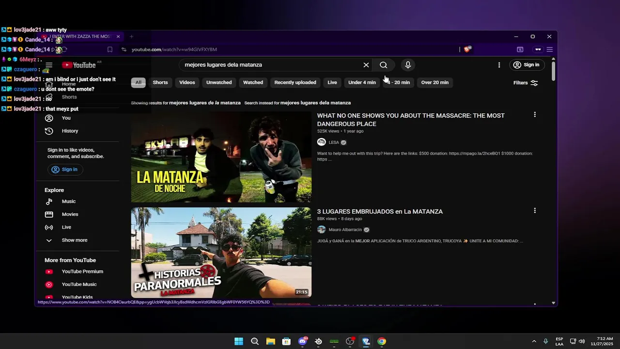Open the You section in sidebar
Image resolution: width=620 pixels, height=349 pixels.
(x=66, y=118)
